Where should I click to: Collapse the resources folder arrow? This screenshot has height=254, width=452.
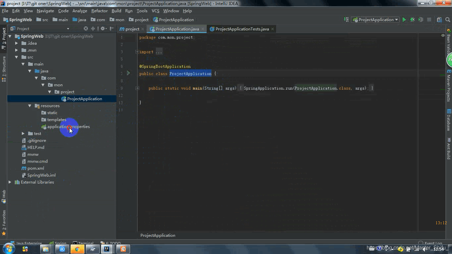pyautogui.click(x=30, y=106)
